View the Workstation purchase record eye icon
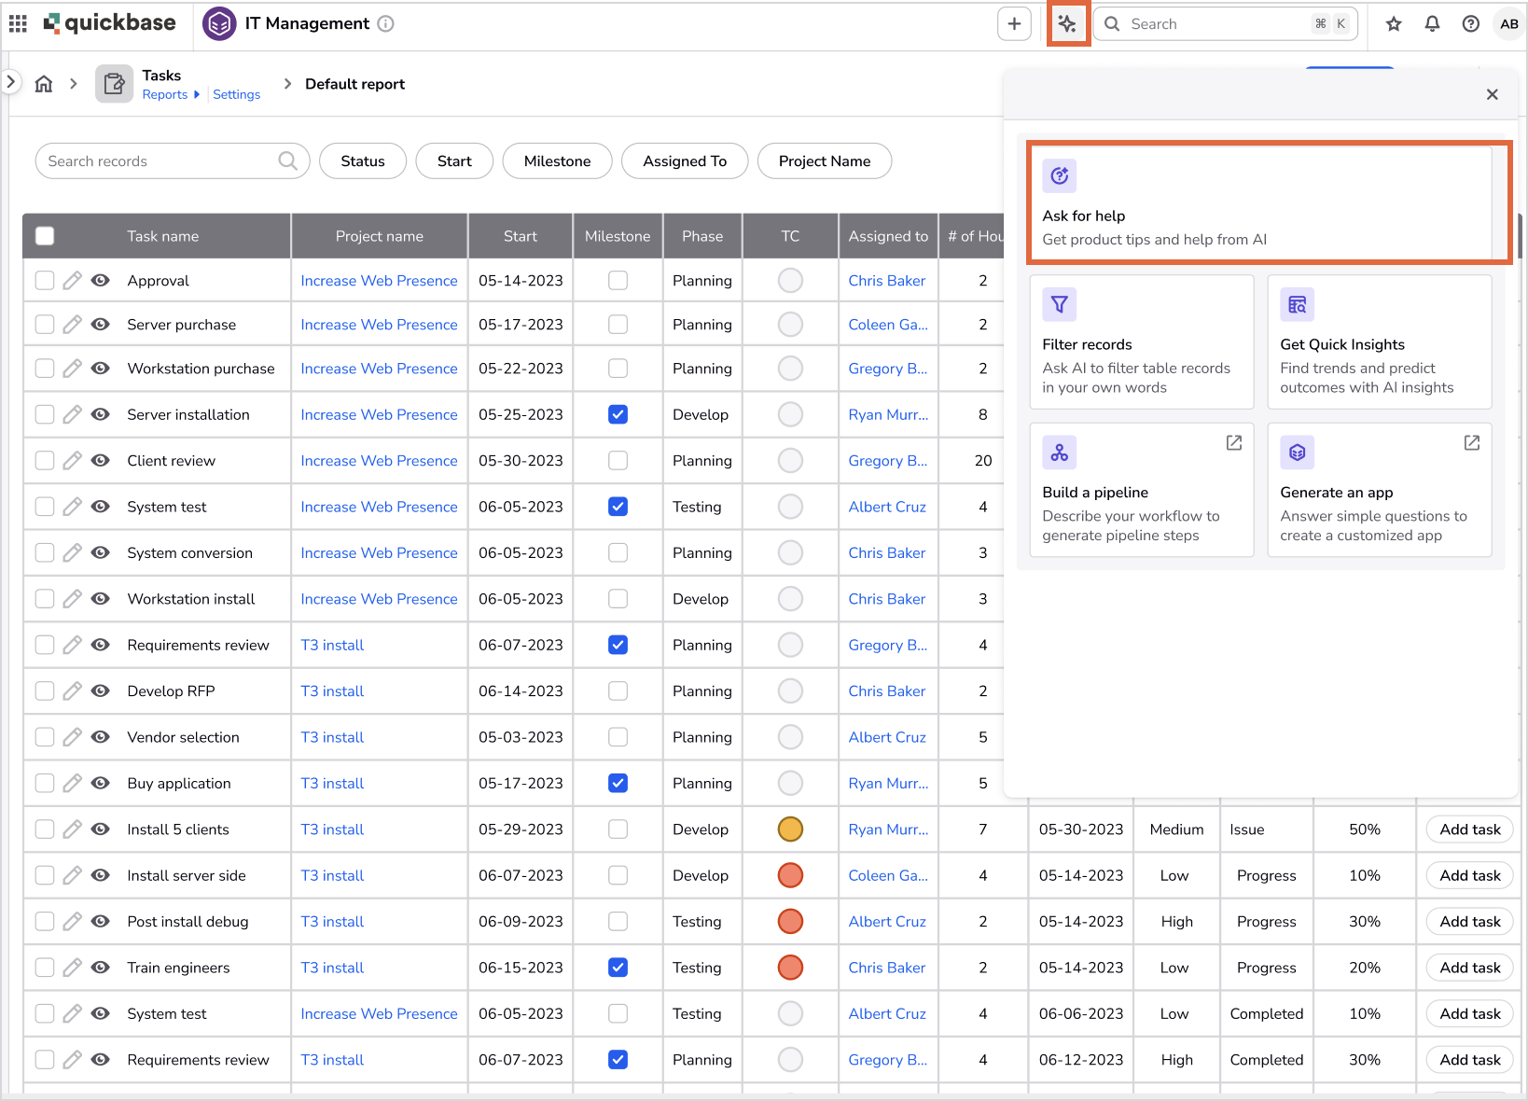The width and height of the screenshot is (1528, 1101). 101,369
